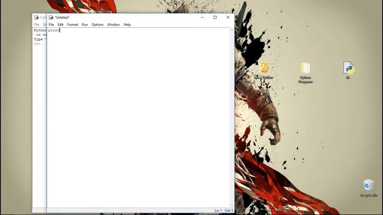This screenshot has width=383, height=215.
Task: Click the typed 'print' text in editor
Action: pyautogui.click(x=54, y=30)
